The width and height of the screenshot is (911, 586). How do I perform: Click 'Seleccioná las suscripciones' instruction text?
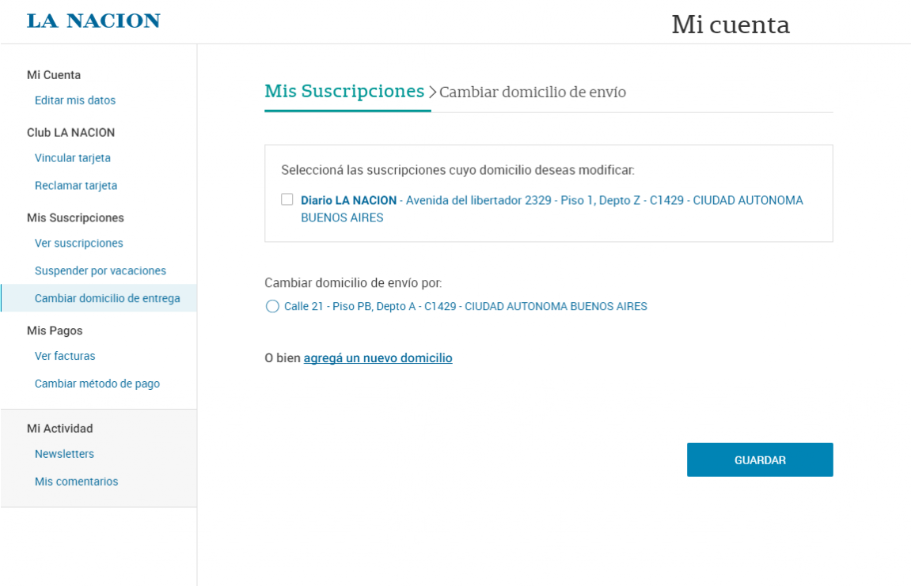pyautogui.click(x=457, y=170)
